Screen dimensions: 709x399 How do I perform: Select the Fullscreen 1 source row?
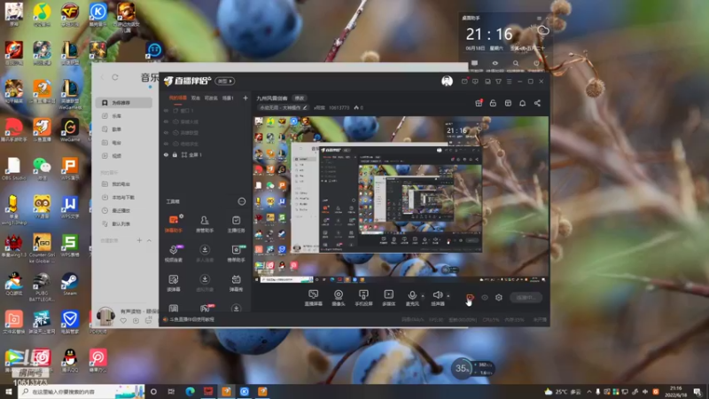(206, 154)
